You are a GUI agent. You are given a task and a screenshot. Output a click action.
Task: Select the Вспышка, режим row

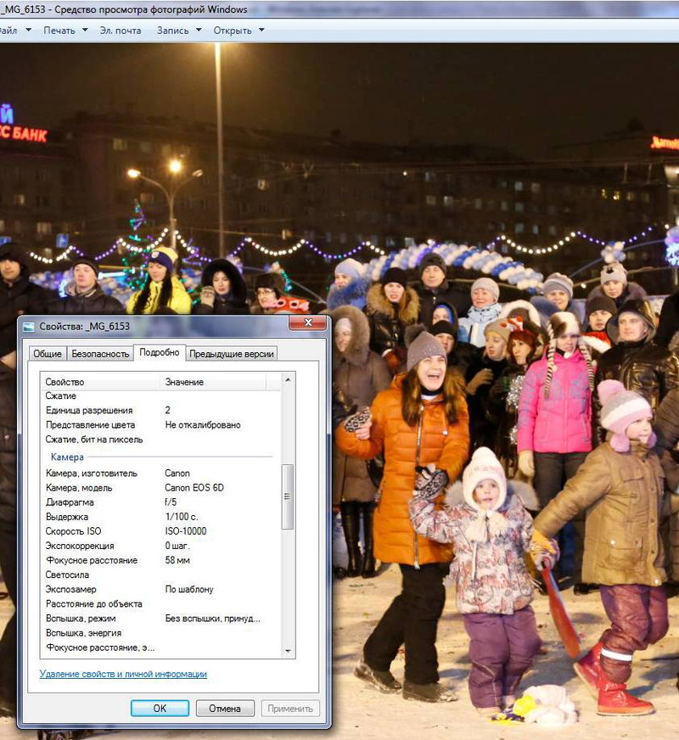pyautogui.click(x=160, y=619)
